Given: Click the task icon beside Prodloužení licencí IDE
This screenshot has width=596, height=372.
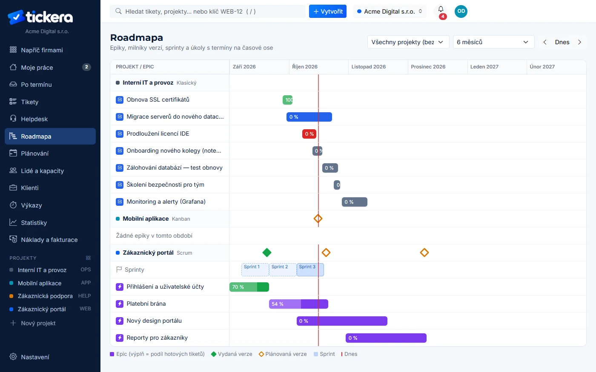Looking at the screenshot, I should coord(120,134).
